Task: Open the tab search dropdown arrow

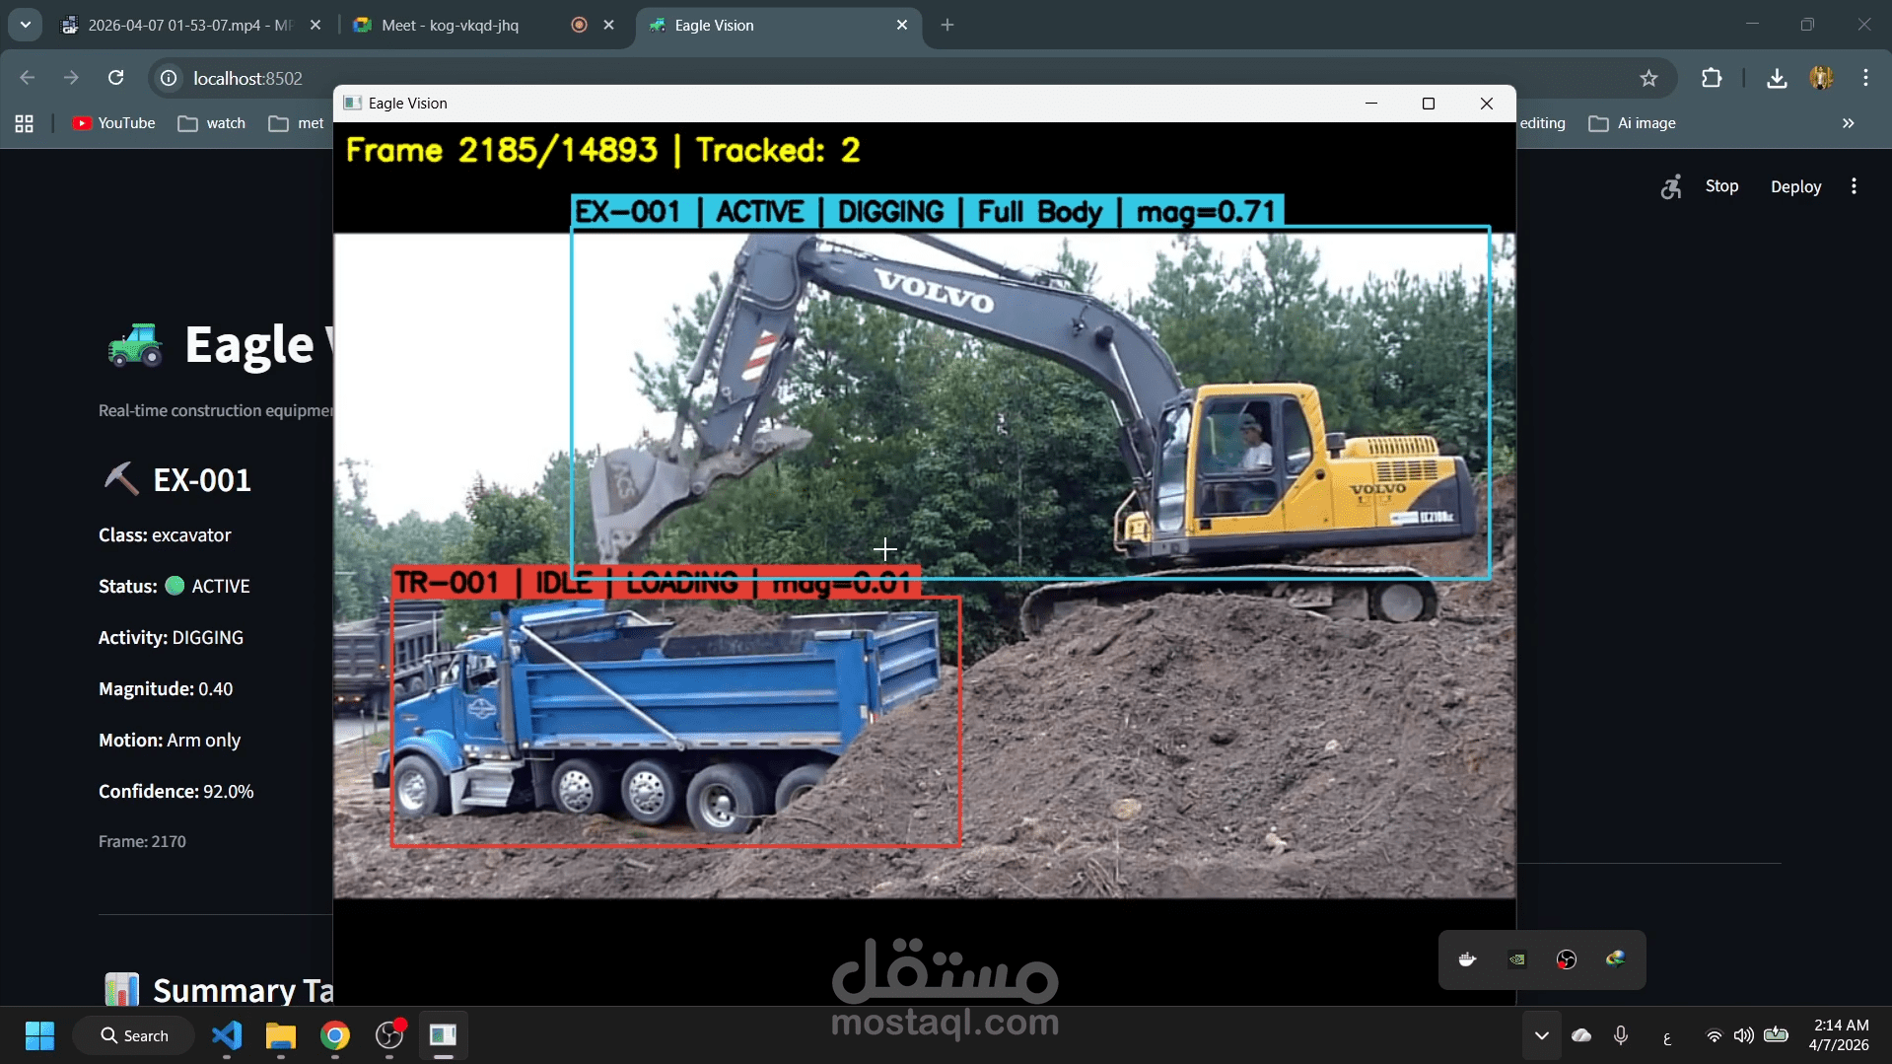Action: [x=26, y=25]
